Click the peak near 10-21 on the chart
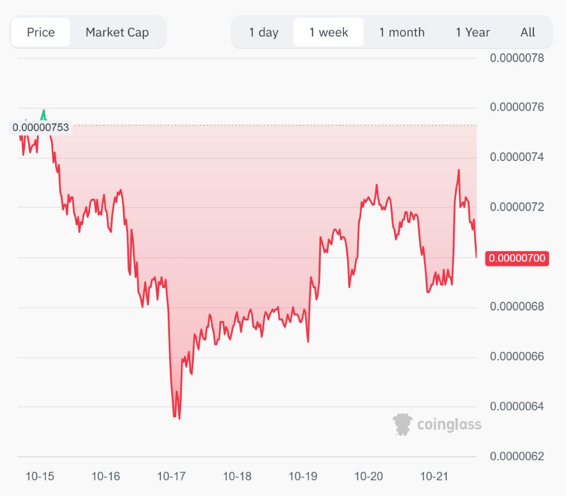Viewport: 566px width, 496px height. pos(459,170)
